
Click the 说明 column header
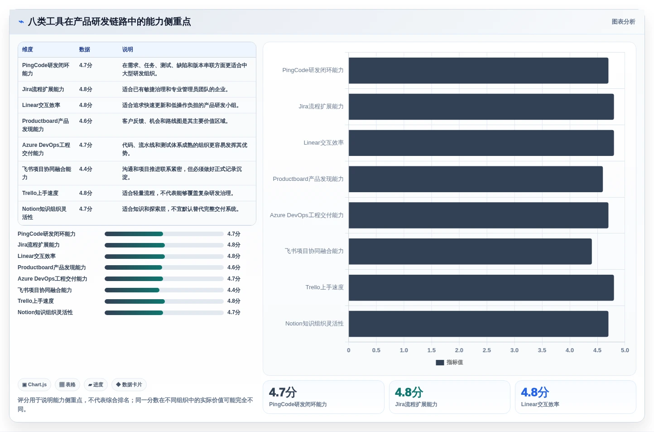point(128,49)
